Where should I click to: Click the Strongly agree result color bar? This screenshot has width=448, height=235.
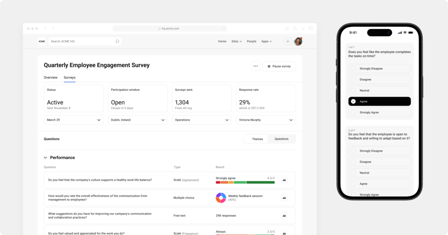point(245,182)
